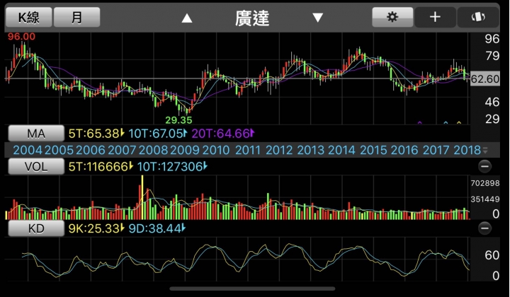The image size is (510, 297).
Task: Select the volume 5T:116666 value
Action: click(x=101, y=166)
